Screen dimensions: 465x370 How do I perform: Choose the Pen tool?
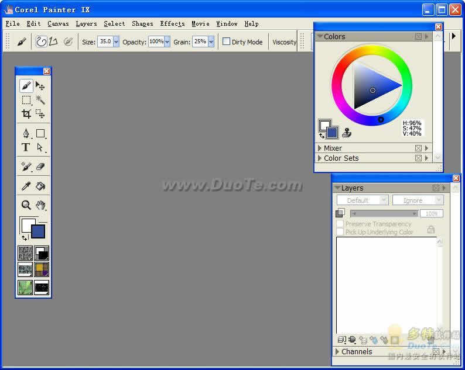26,133
